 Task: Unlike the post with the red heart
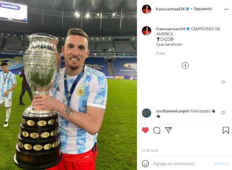145,130
